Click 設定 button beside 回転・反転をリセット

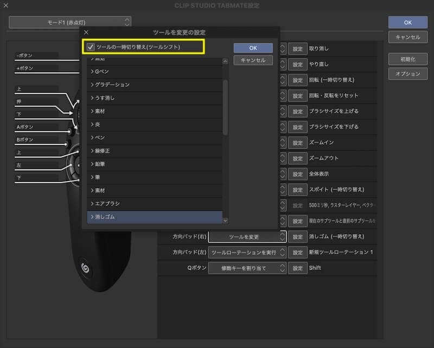[x=297, y=96]
